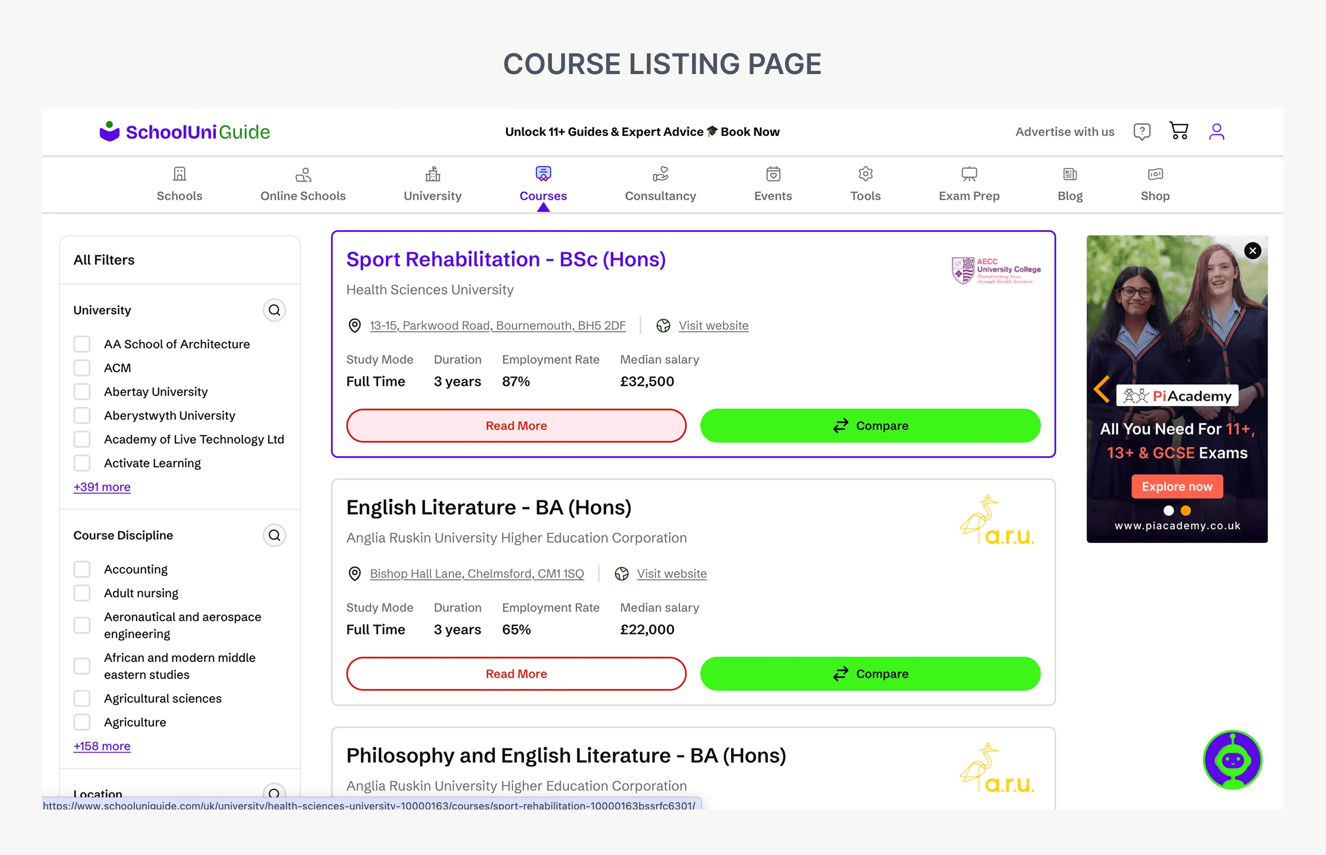The height and width of the screenshot is (855, 1326).
Task: Click Read More for Sport Rehabilitation
Action: click(x=516, y=426)
